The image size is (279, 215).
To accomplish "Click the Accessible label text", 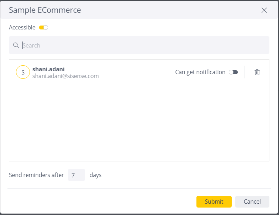I will [x=22, y=28].
